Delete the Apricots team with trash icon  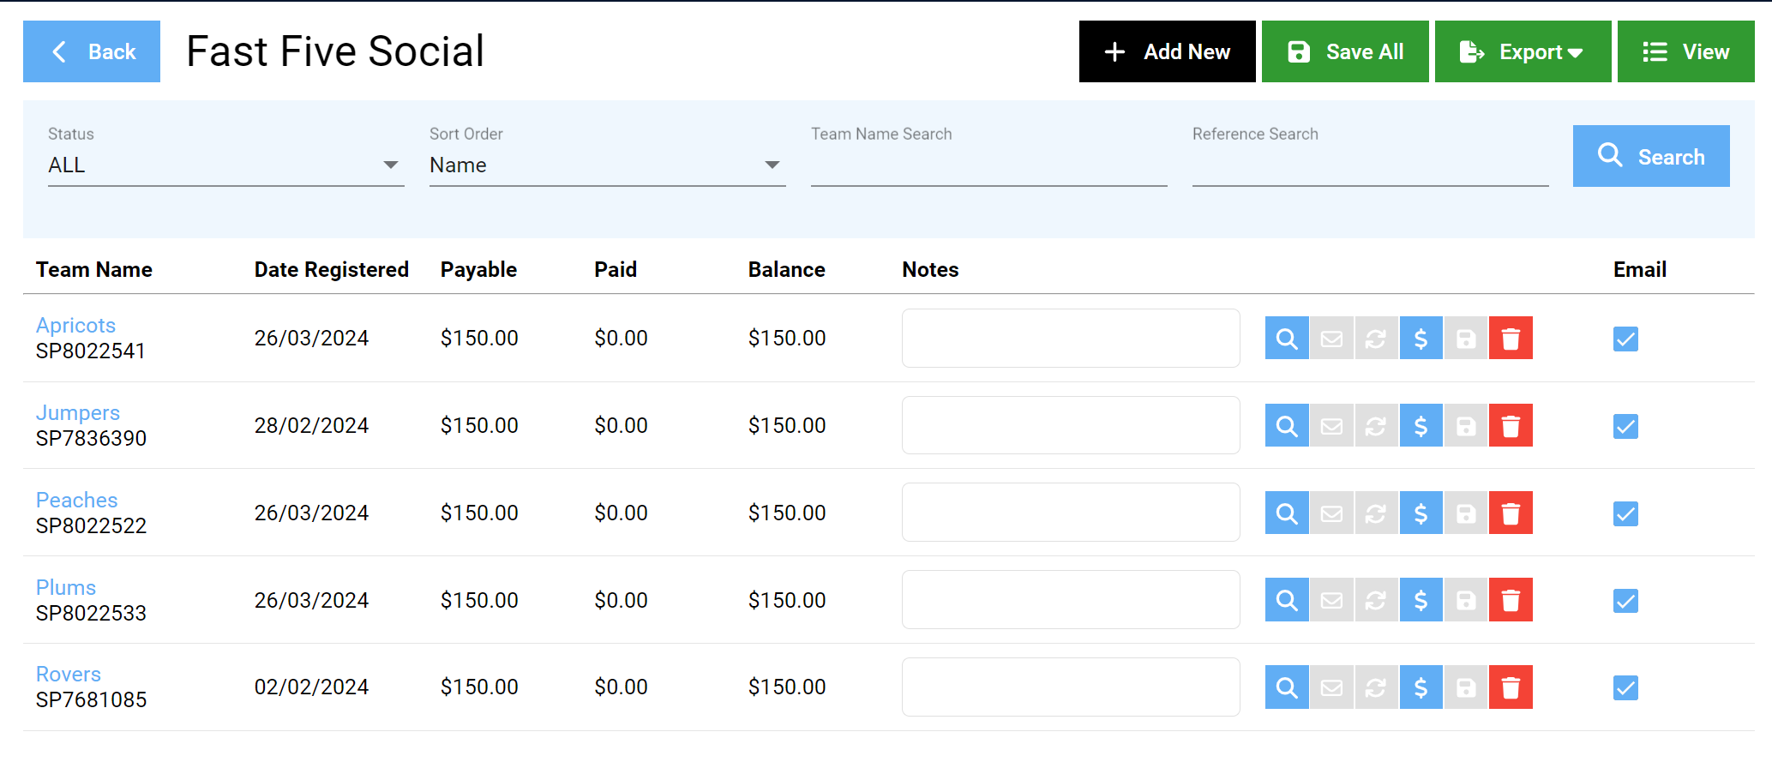coord(1511,339)
